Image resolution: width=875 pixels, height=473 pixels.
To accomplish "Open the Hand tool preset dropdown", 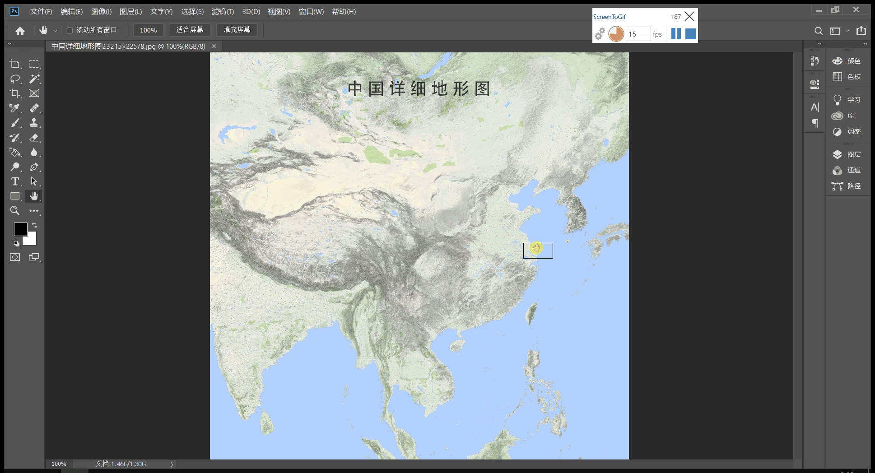I will pos(55,31).
